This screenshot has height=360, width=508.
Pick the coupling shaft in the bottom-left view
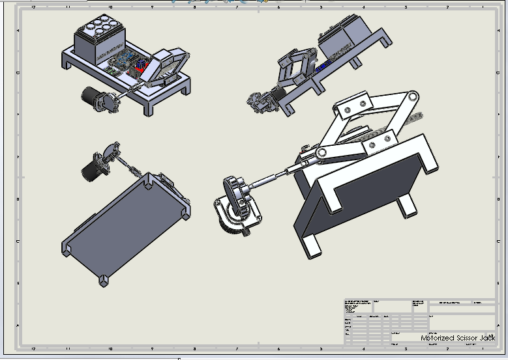pyautogui.click(x=128, y=165)
